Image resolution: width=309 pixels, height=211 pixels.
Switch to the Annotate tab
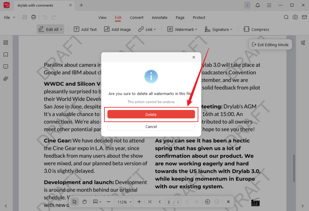[159, 17]
